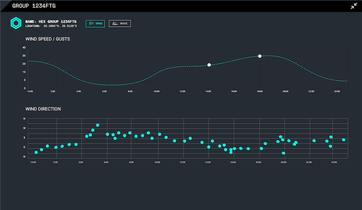Click the W label on direction axis
Image resolution: width=362 pixels, height=210 pixels.
click(24, 128)
